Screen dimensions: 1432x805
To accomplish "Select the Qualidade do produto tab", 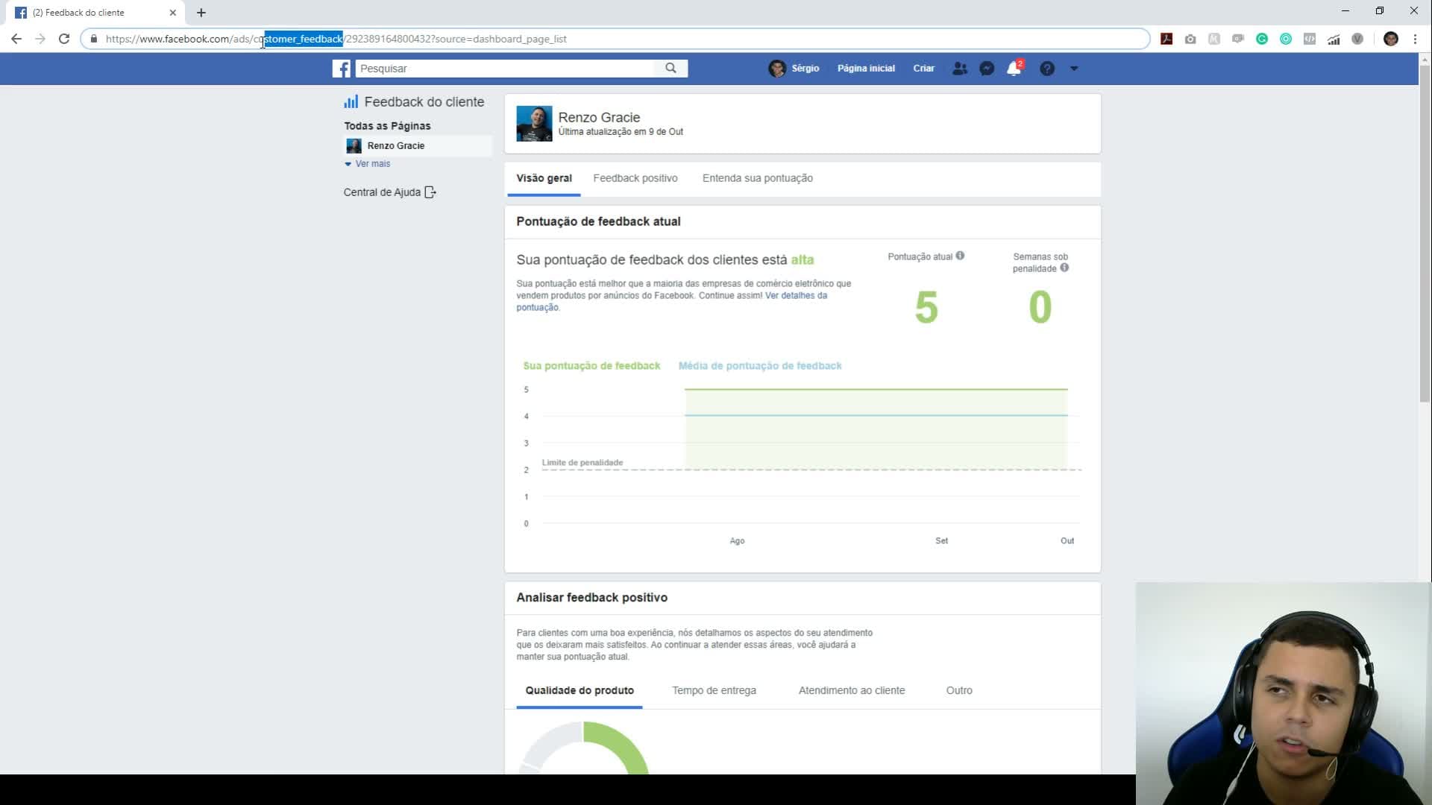I will click(x=580, y=691).
